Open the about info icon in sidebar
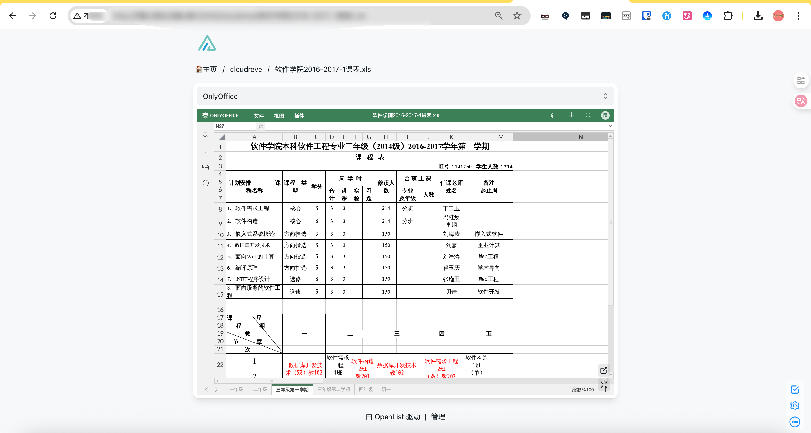Image resolution: width=811 pixels, height=433 pixels. click(x=205, y=183)
